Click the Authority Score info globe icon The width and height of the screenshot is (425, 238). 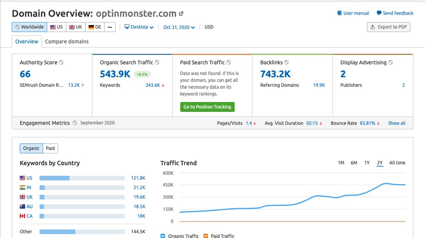61,62
